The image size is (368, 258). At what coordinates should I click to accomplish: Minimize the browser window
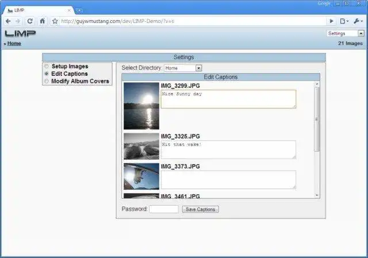click(x=338, y=3)
